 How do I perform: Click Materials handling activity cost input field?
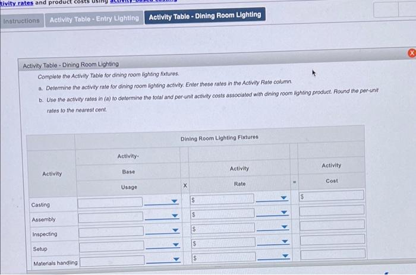333,255
